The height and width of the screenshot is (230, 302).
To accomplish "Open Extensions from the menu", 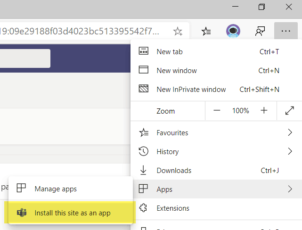I will (173, 208).
